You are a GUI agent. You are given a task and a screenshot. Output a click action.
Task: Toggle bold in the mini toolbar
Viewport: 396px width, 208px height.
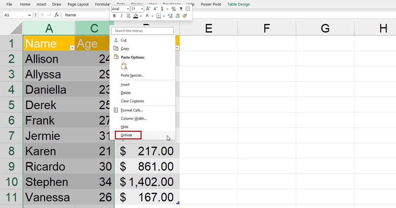coord(115,16)
